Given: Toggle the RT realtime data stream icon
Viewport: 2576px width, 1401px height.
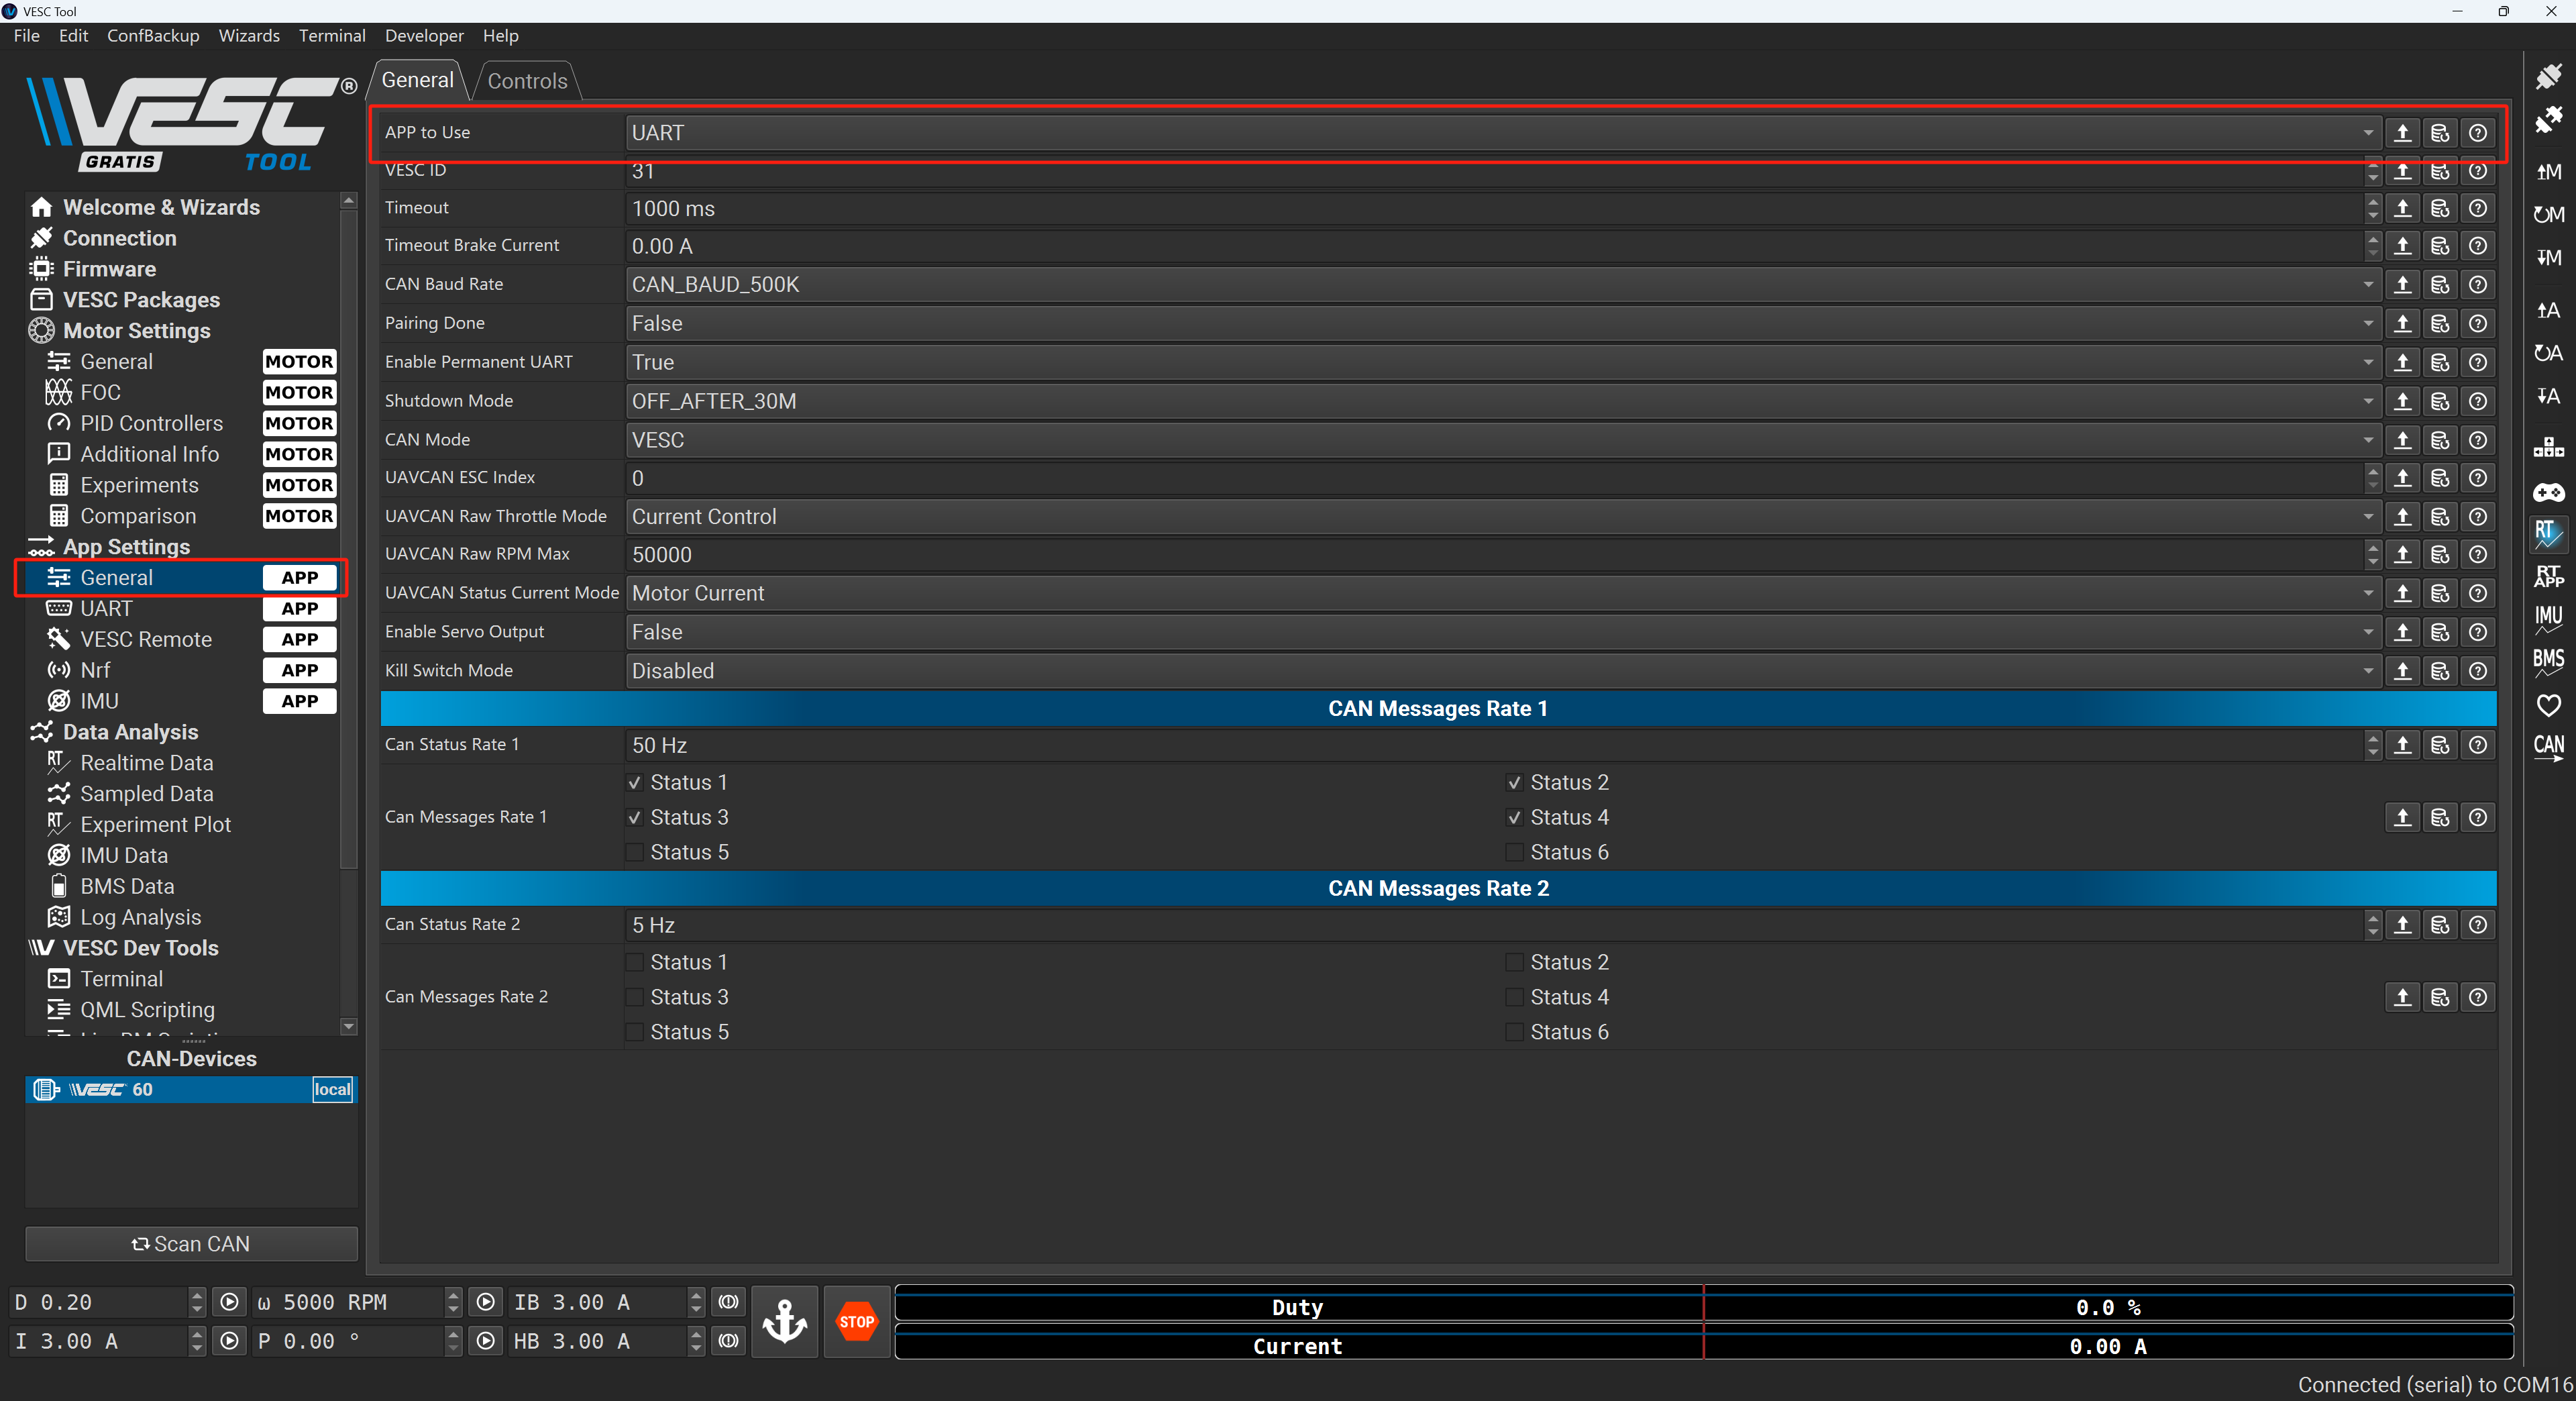Looking at the screenshot, I should [x=2548, y=534].
